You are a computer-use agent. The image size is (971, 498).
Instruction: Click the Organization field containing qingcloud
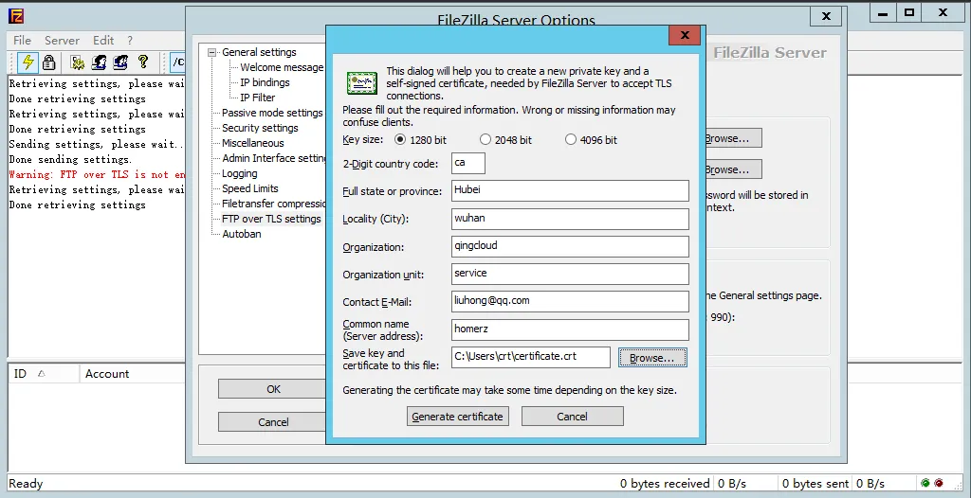pyautogui.click(x=570, y=246)
